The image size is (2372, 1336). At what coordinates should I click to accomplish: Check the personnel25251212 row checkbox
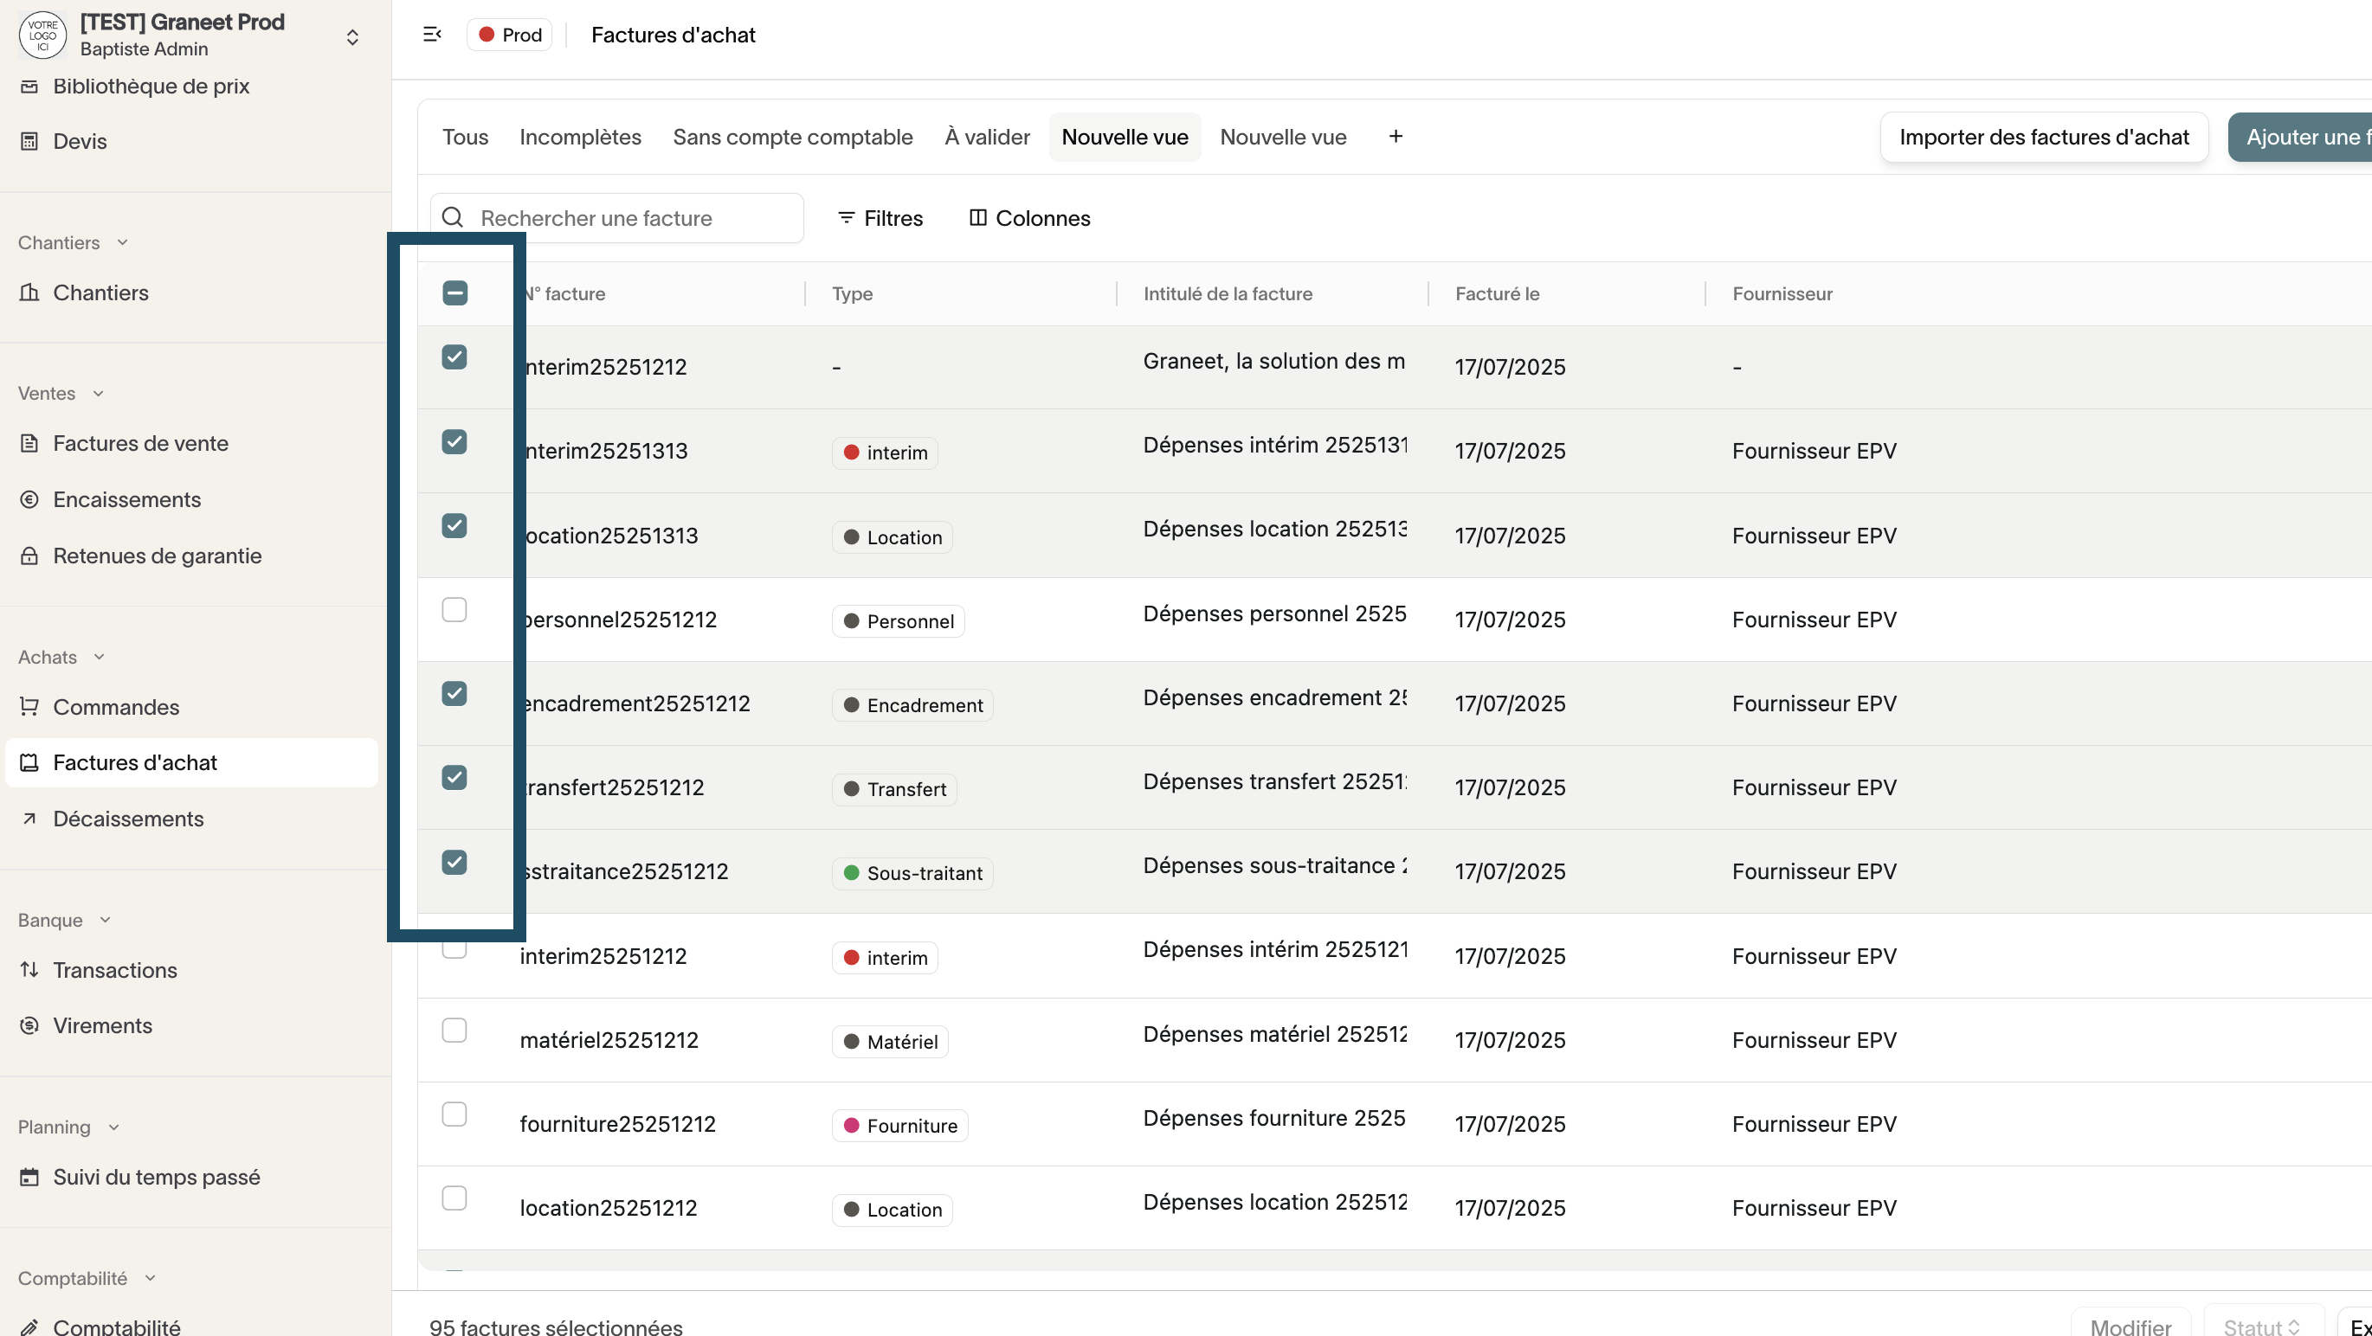click(x=454, y=610)
